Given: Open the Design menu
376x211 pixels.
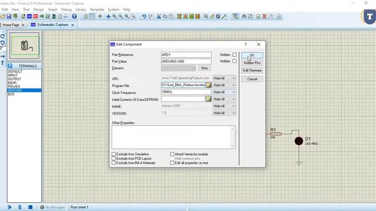Looking at the screenshot, I should click(39, 9).
